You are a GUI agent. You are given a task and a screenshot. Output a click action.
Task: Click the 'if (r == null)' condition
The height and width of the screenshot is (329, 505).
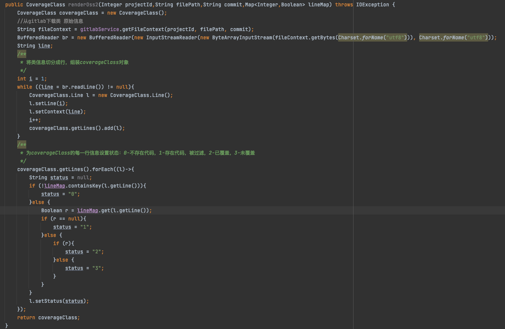pyautogui.click(x=64, y=219)
